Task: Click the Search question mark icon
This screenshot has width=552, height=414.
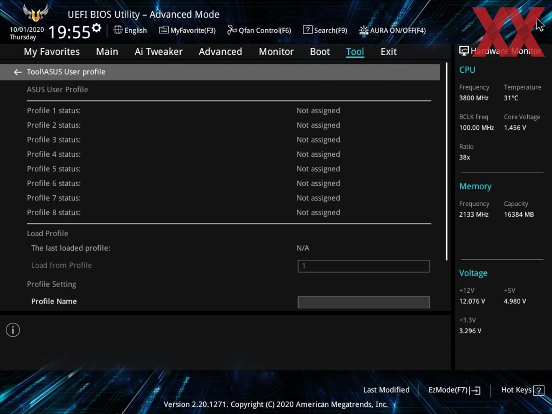Action: coord(308,30)
